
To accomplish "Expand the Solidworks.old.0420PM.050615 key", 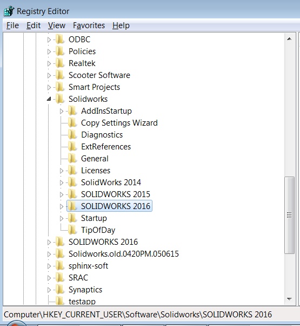I will (49, 254).
